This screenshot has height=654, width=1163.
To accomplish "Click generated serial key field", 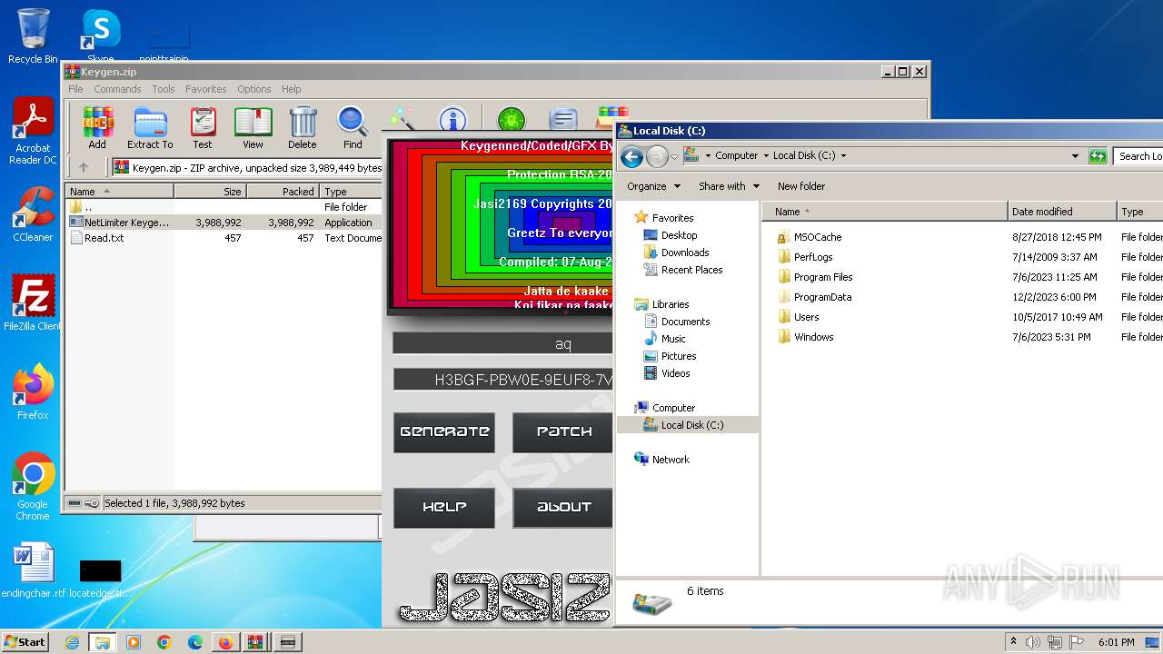I will point(502,380).
